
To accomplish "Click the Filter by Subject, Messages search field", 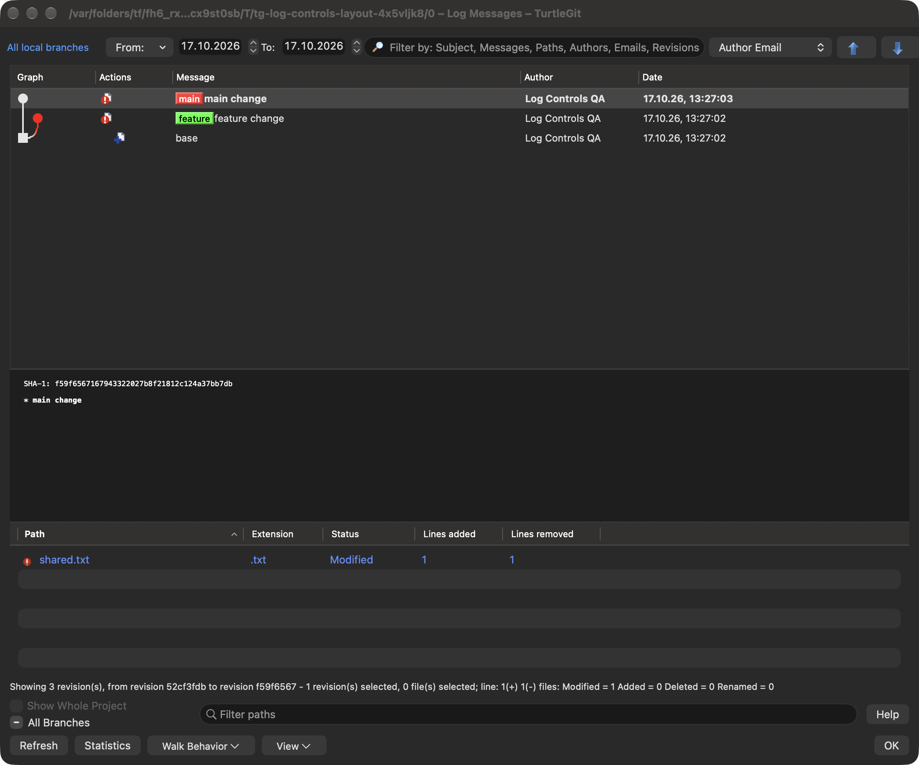I will (534, 47).
